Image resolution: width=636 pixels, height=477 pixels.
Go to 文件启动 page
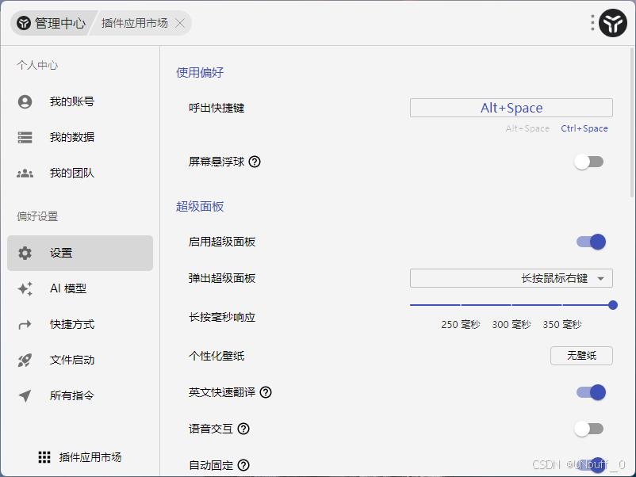(x=80, y=360)
